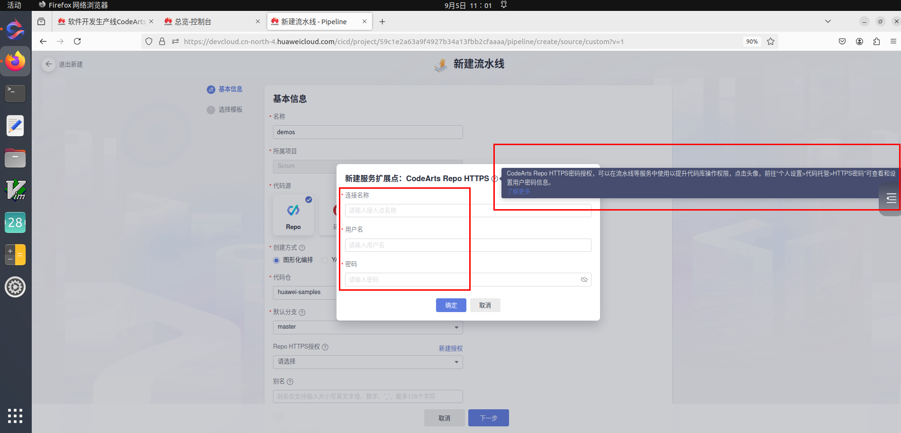This screenshot has width=901, height=433.
Task: Open the Firefox extensions icon
Action: coord(876,41)
